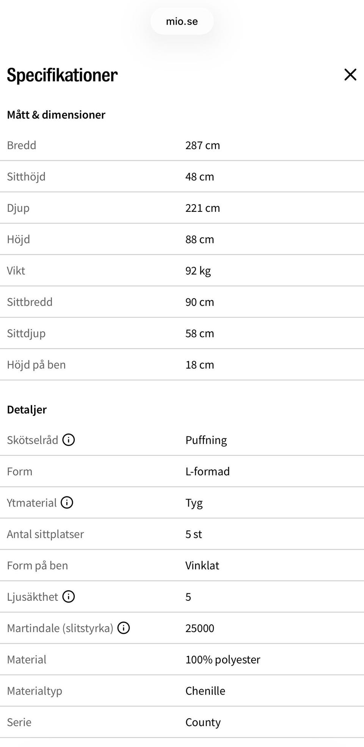364x747 pixels.
Task: Click the Djup 221 cm value
Action: point(202,208)
